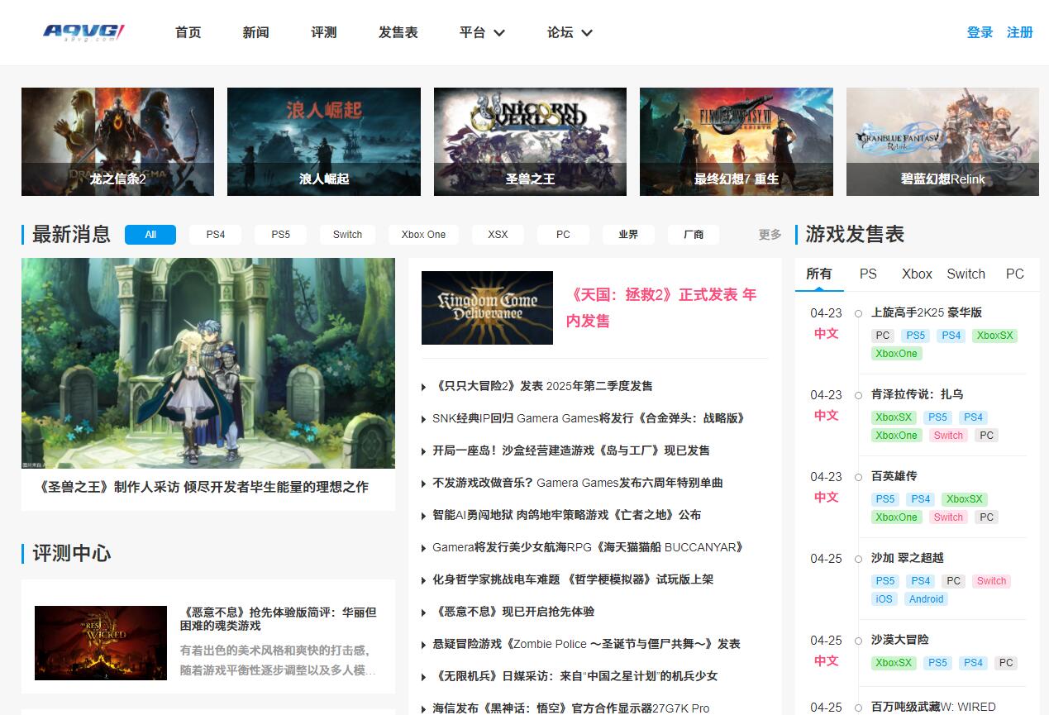Image resolution: width=1049 pixels, height=715 pixels.
Task: Open the 最终幻想7 重生 banner thumbnail
Action: pos(737,142)
